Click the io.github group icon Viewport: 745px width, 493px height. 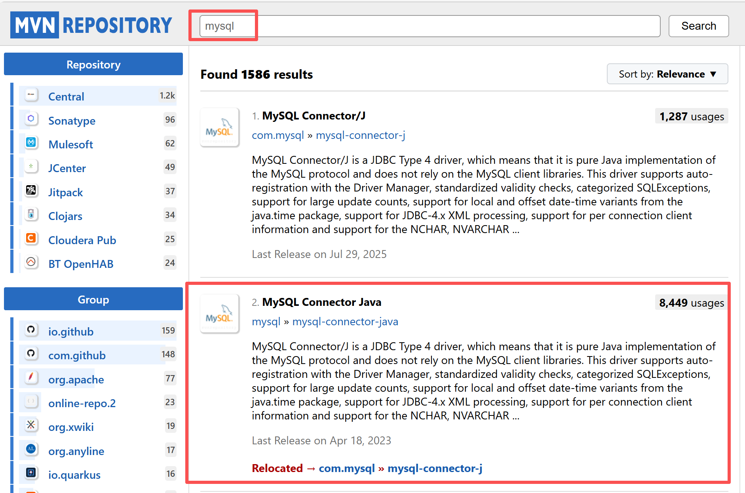pos(31,330)
